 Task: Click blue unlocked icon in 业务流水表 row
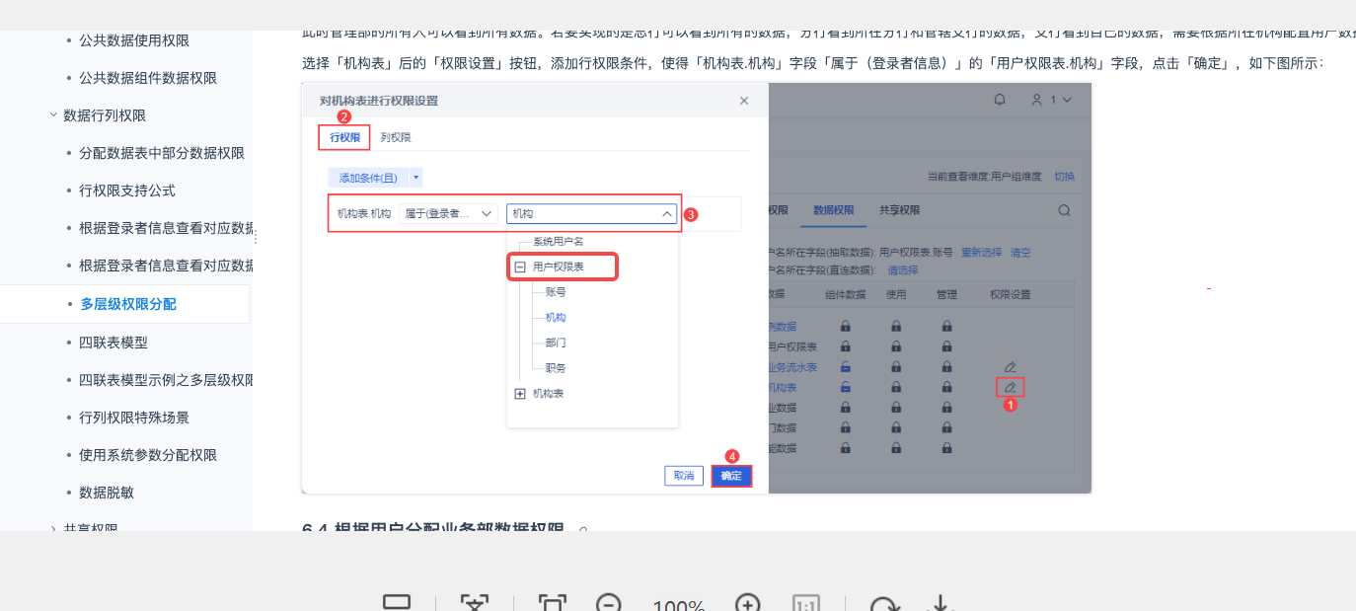[x=846, y=367]
